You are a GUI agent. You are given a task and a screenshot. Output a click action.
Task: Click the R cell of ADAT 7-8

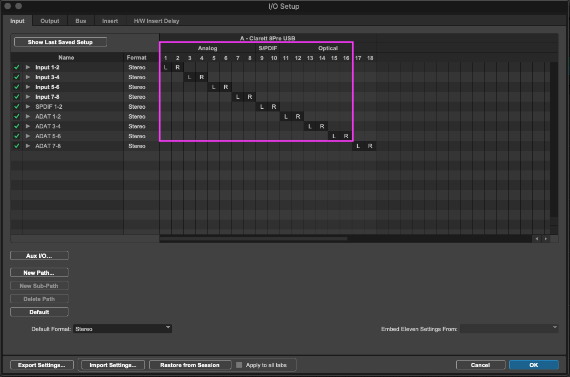(370, 146)
